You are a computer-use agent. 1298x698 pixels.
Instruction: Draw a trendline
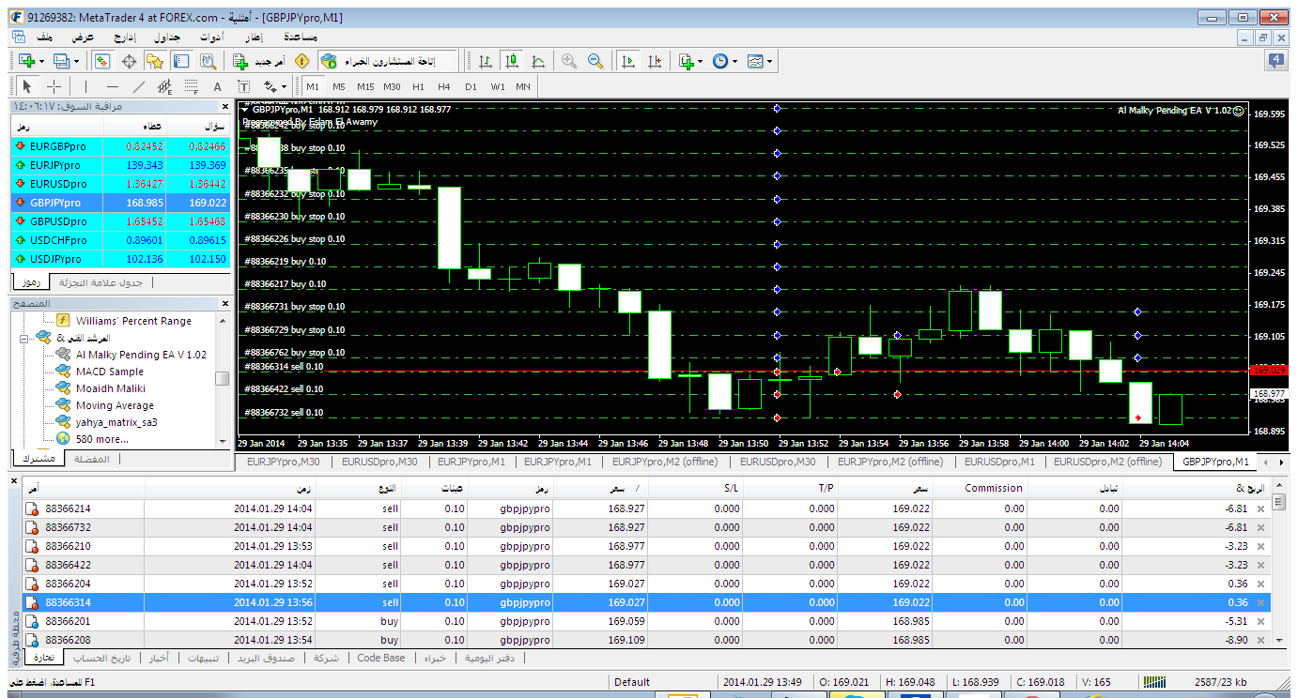coord(139,86)
